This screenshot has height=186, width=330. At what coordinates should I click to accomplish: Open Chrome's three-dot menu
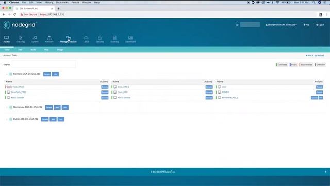coord(326,15)
